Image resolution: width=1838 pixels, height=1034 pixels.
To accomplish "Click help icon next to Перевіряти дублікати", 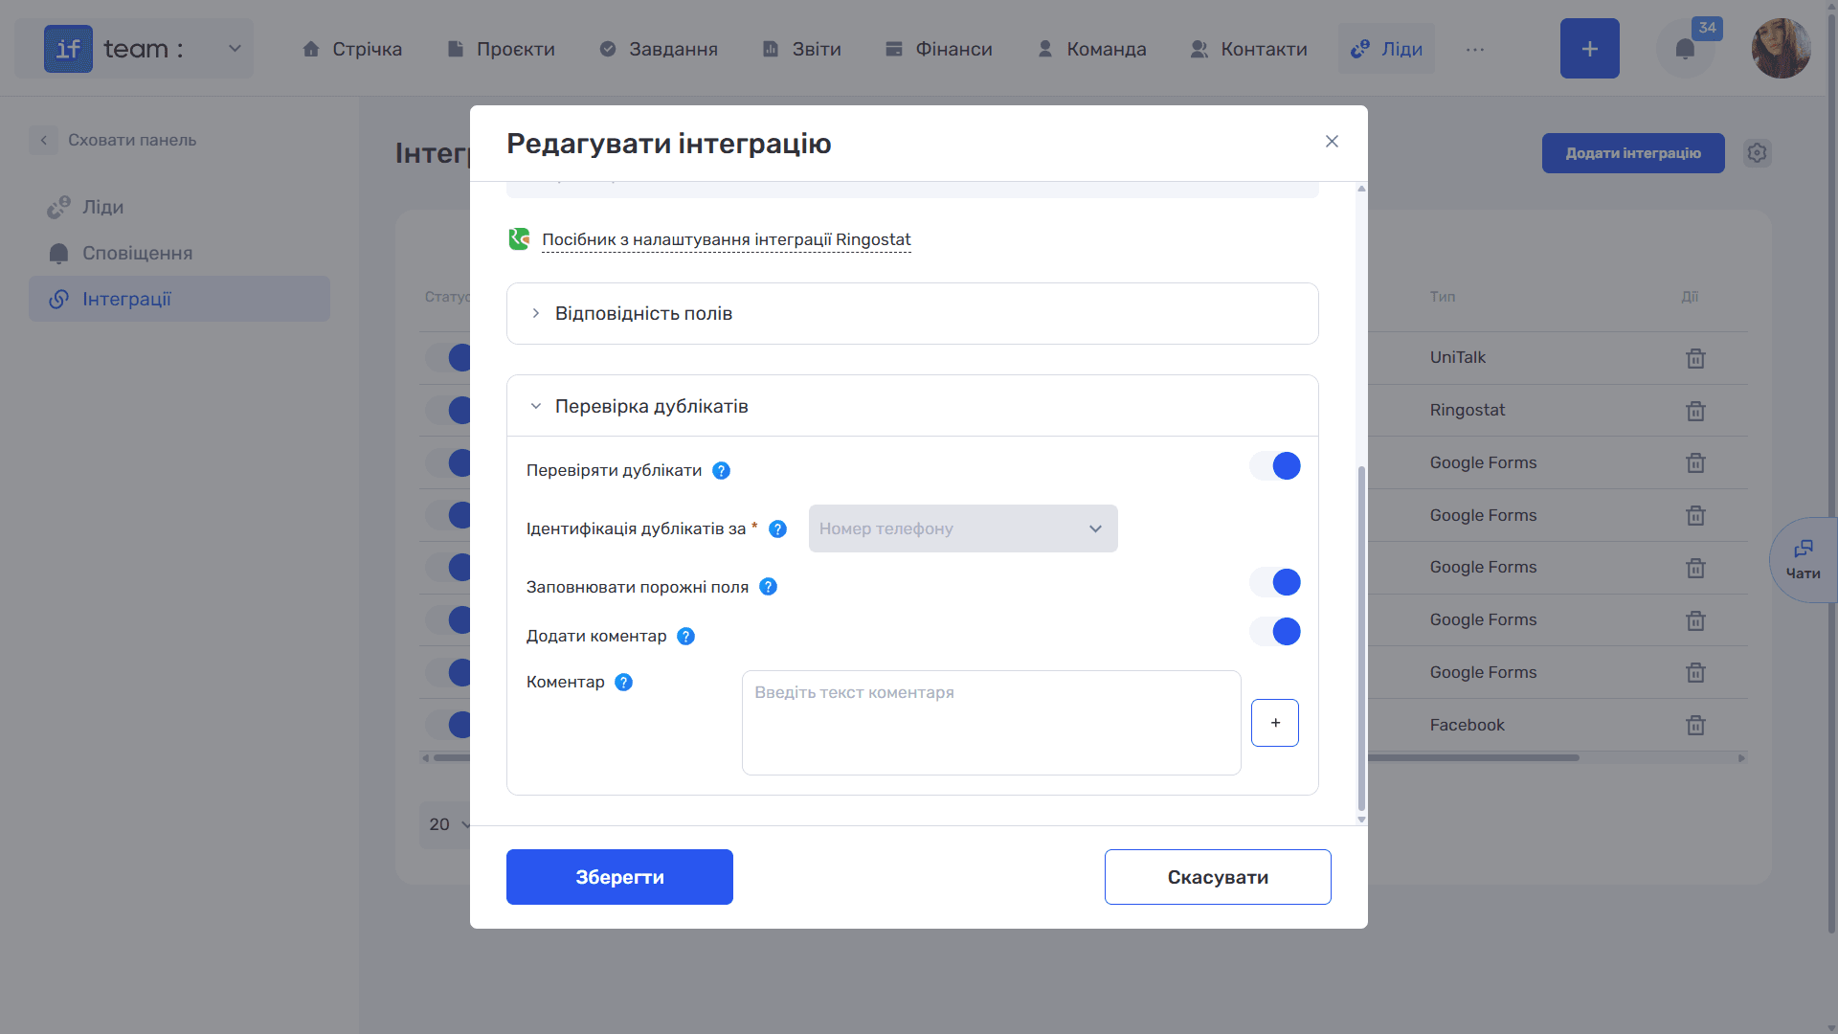I will (722, 470).
